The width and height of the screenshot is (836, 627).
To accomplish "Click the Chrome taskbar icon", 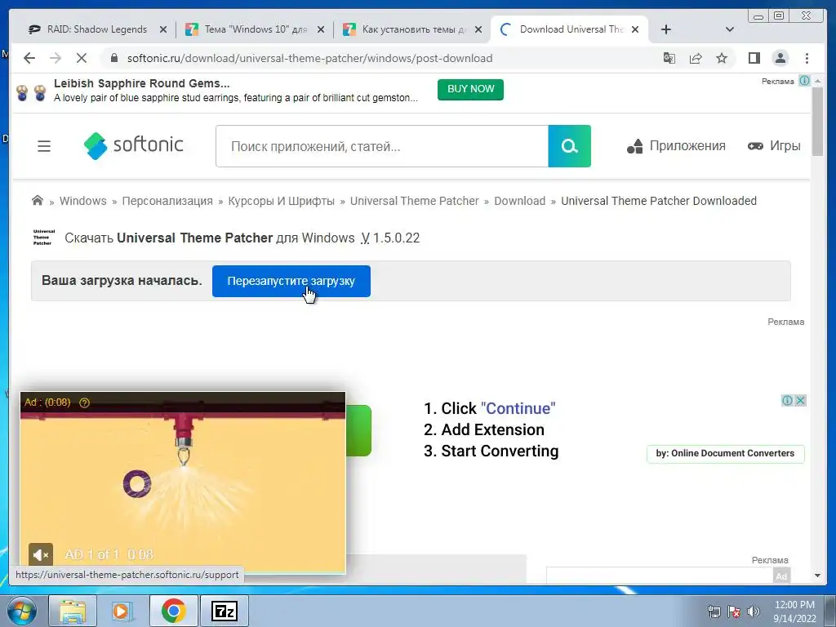I will point(173,611).
